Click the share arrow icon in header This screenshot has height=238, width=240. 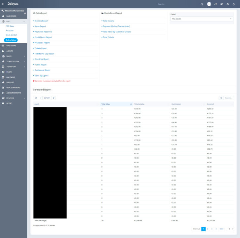point(216,4)
